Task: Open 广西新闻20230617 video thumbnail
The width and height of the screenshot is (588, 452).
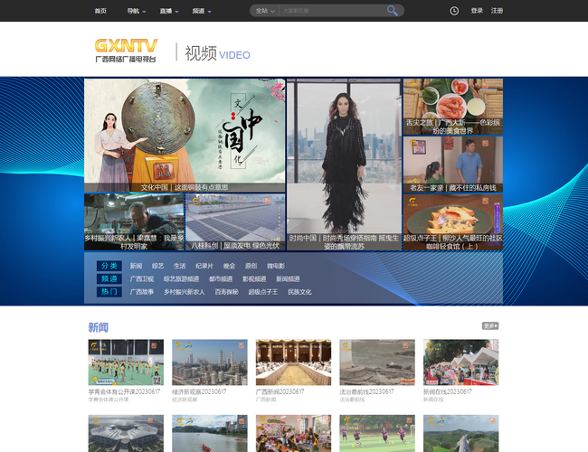Action: (x=293, y=363)
